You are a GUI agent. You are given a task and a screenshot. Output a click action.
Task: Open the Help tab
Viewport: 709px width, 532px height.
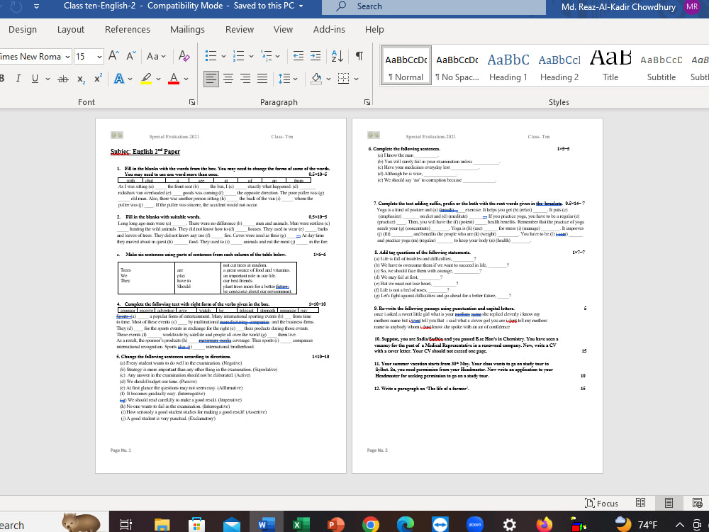[x=374, y=29]
